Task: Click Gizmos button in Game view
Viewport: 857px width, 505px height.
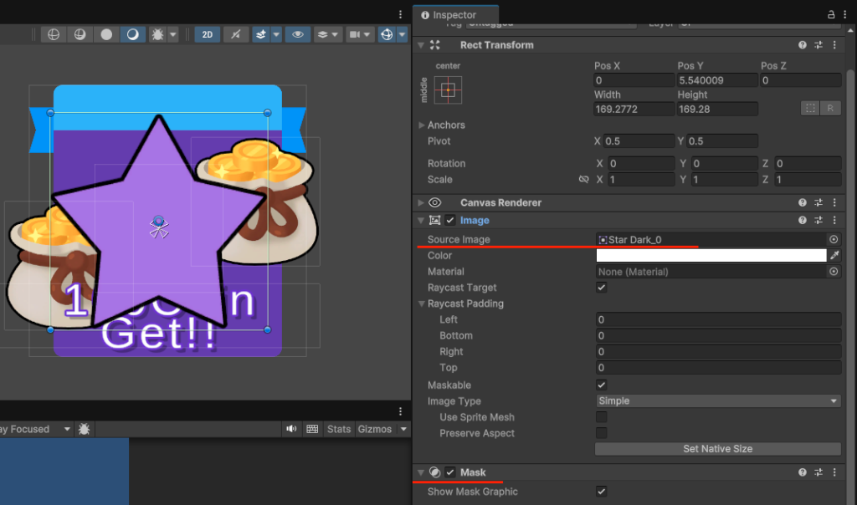Action: [x=375, y=429]
